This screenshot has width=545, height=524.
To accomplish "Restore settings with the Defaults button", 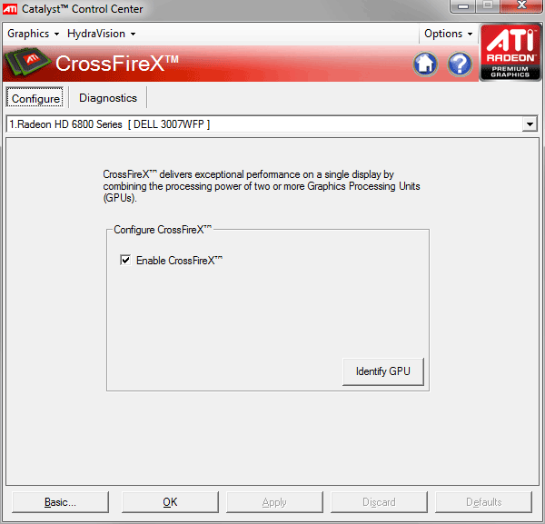I will [x=483, y=502].
